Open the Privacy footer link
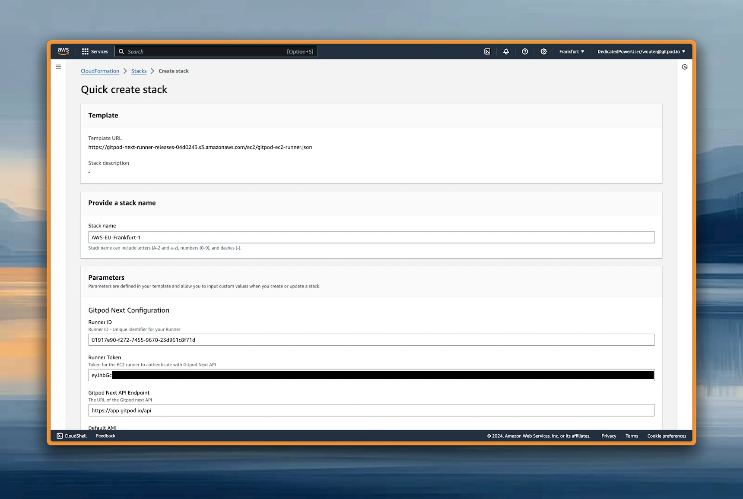 pyautogui.click(x=609, y=436)
